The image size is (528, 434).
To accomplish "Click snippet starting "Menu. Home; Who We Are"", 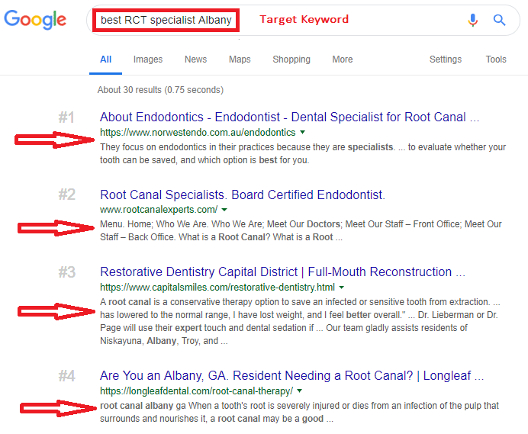I will 301,230.
